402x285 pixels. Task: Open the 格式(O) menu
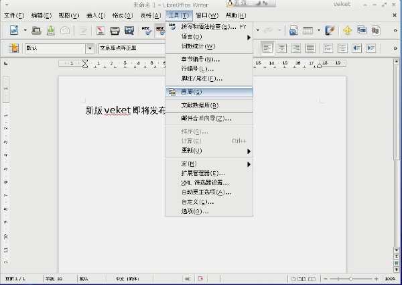tap(123, 15)
